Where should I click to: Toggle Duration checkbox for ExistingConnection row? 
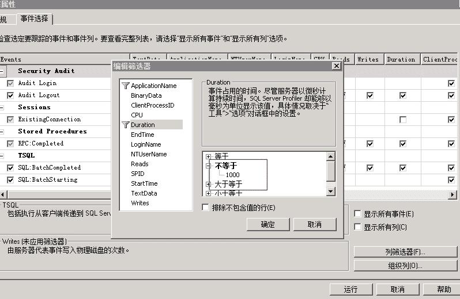click(x=403, y=120)
